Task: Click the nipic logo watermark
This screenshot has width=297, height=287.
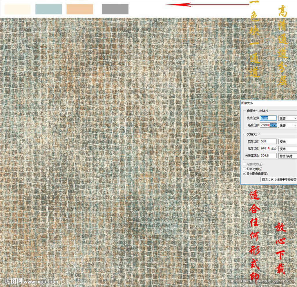Action: [x=13, y=281]
